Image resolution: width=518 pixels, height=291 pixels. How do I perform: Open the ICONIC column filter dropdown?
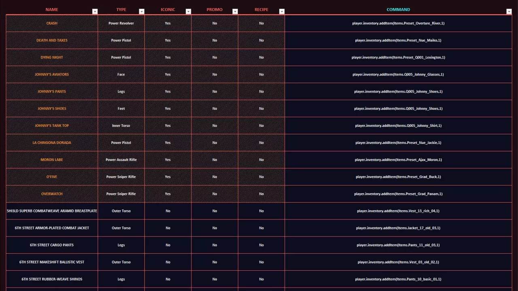(x=188, y=11)
